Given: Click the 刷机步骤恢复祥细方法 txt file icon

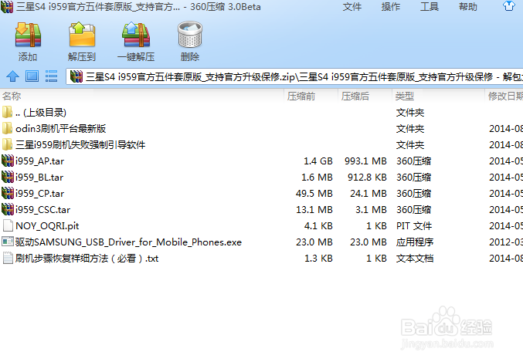Looking at the screenshot, I should (x=7, y=258).
